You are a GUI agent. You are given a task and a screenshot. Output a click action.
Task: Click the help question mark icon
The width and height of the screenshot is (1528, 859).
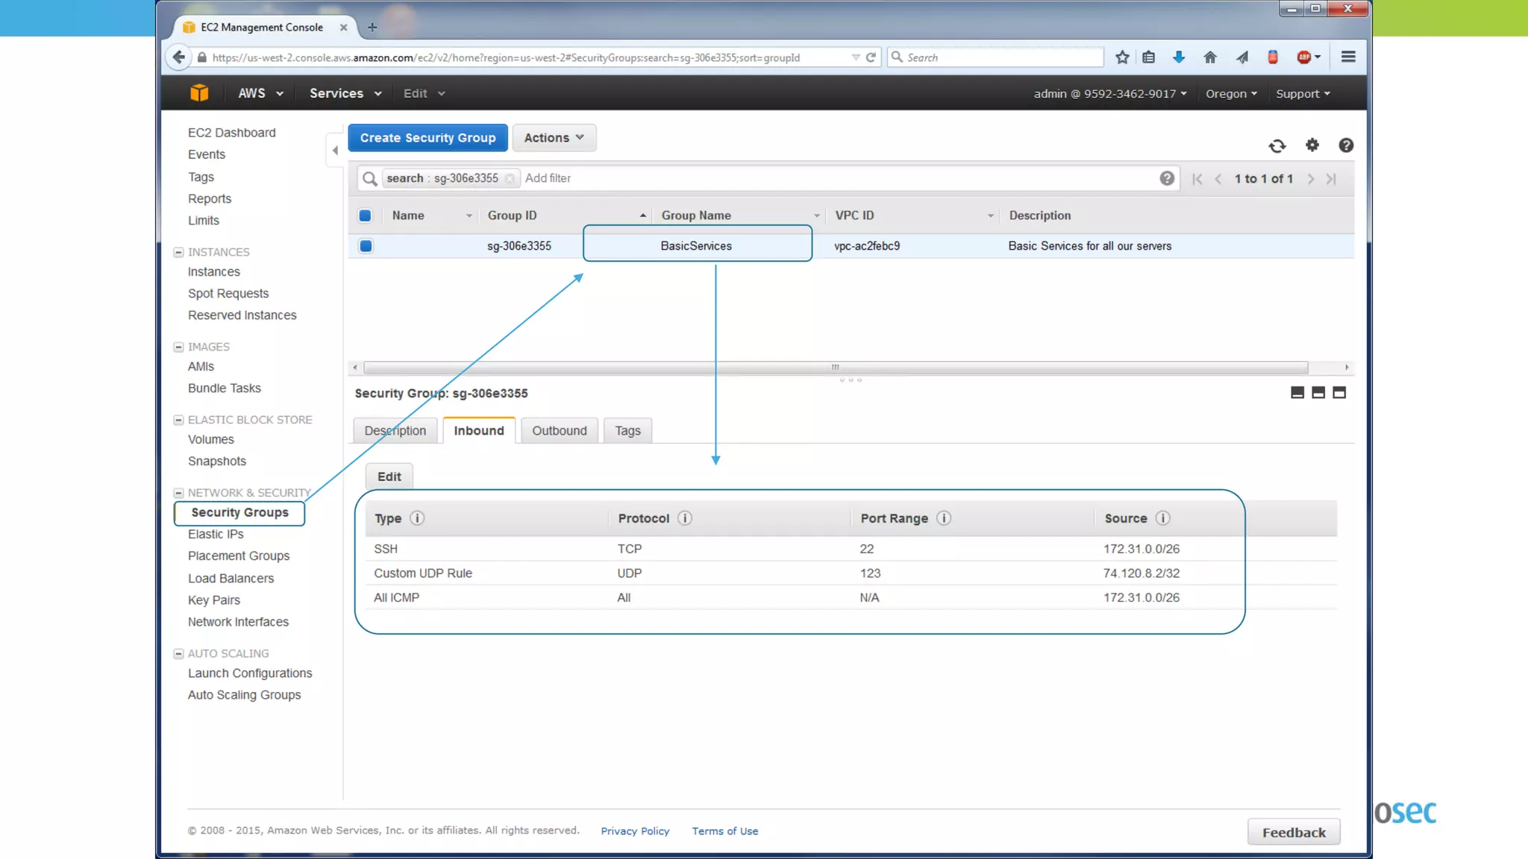[x=1345, y=145]
